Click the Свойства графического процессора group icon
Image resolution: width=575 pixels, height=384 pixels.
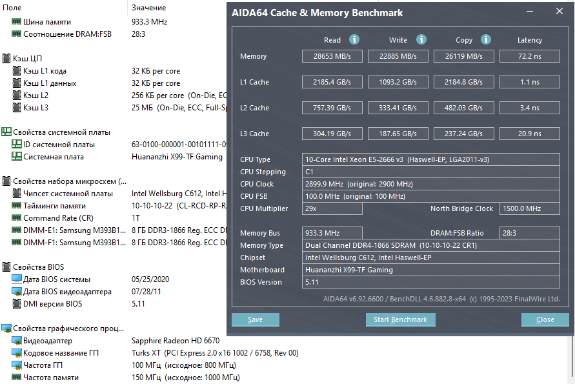pyautogui.click(x=6, y=328)
